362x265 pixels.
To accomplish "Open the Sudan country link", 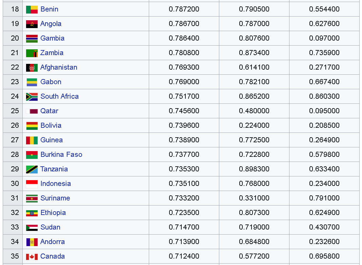I will 50,227.
